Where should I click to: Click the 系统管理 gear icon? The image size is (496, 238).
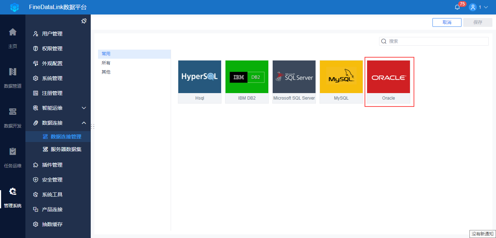(36, 78)
